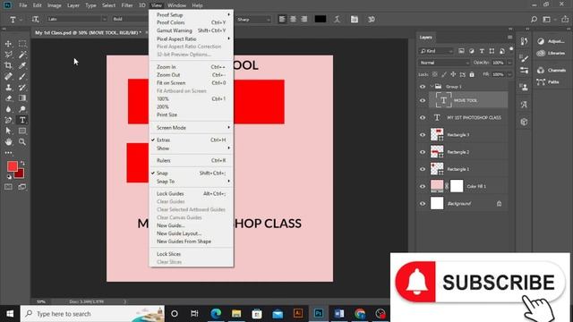Hide the MY 1ST PHOTOSHOP CLASS layer
This screenshot has width=573, height=322.
pyautogui.click(x=423, y=117)
